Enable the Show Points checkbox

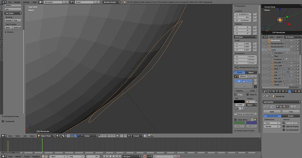247,94
